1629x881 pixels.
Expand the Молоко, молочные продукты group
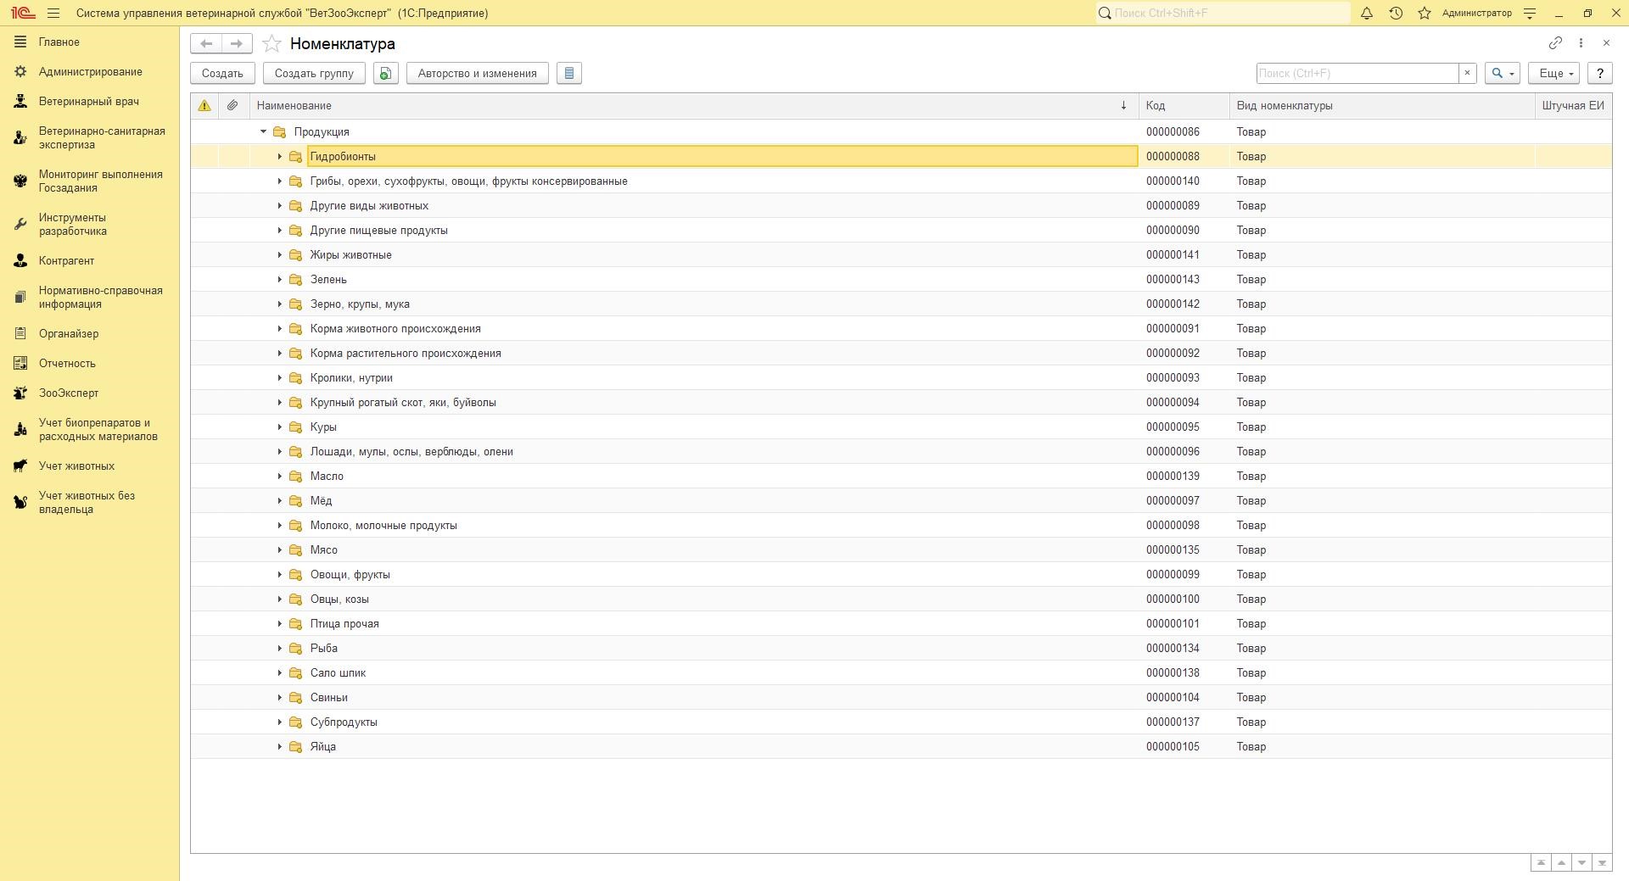pos(279,526)
